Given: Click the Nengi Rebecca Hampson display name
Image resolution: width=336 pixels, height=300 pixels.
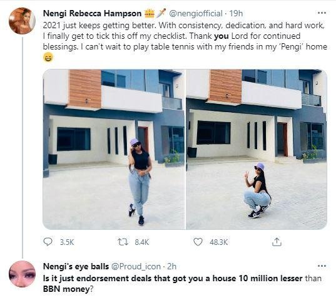Looking at the screenshot, I should click(x=92, y=13).
